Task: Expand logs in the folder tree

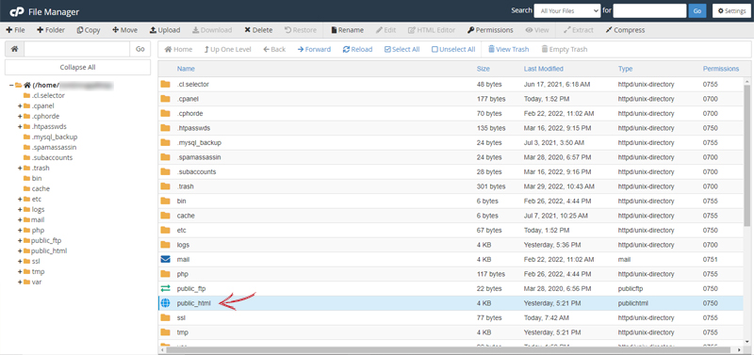Action: click(20, 209)
